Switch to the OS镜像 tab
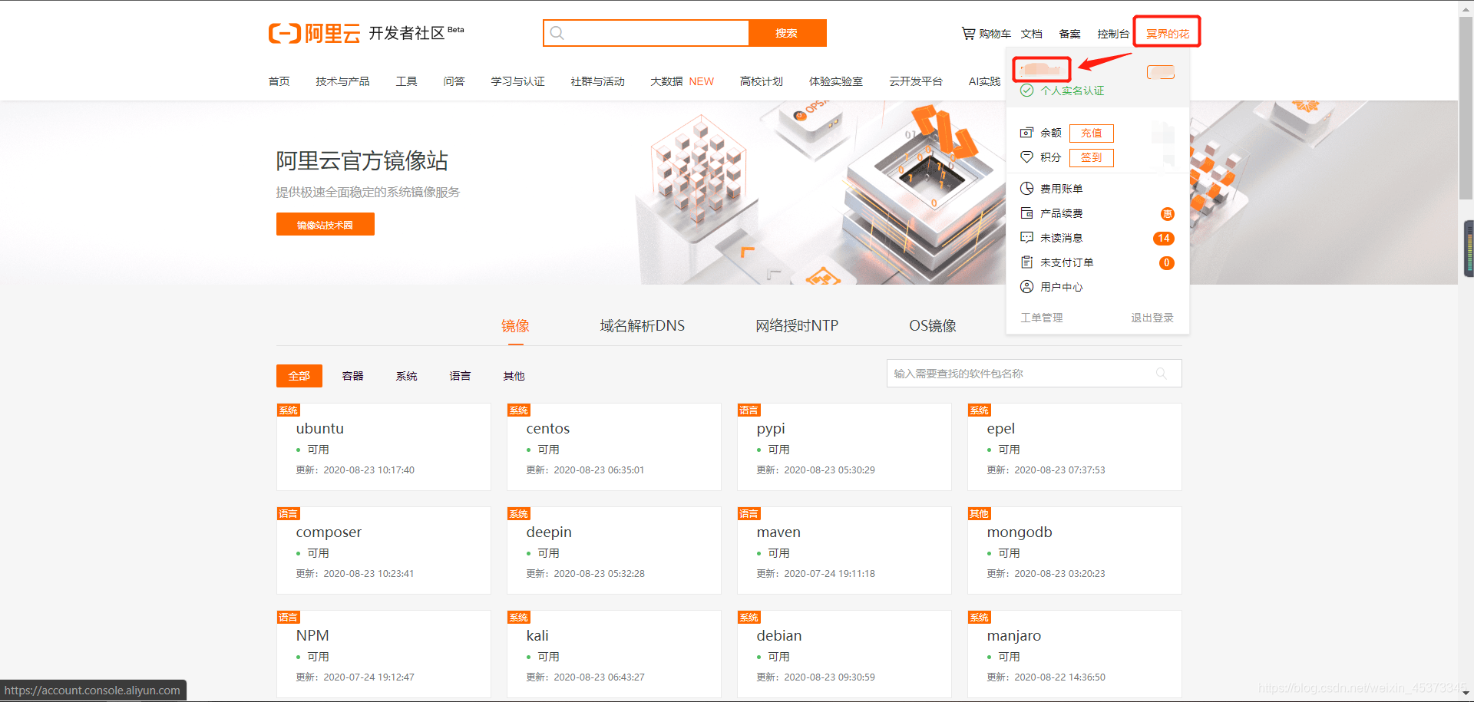1474x702 pixels. tap(933, 326)
